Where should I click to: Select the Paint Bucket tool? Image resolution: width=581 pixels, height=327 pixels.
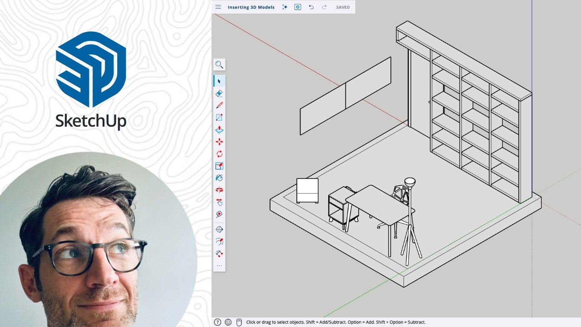click(219, 178)
